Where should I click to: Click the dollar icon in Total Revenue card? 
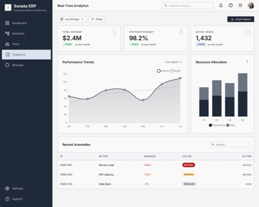tap(114, 32)
